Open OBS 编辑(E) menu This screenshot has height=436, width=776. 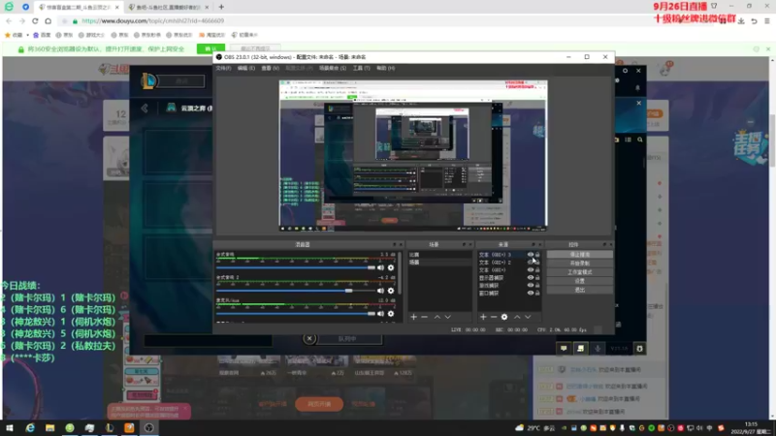pos(246,68)
